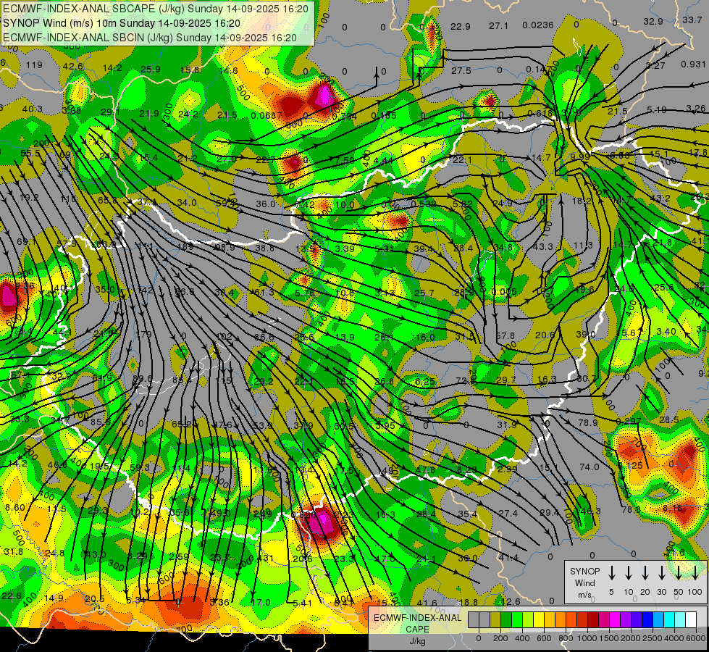Select the dark red swatch right of 1000
Viewport: 709px width, 652px height.
[593, 619]
